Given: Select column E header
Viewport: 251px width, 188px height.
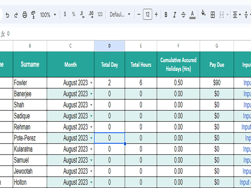Looking at the screenshot, I should click(x=141, y=46).
